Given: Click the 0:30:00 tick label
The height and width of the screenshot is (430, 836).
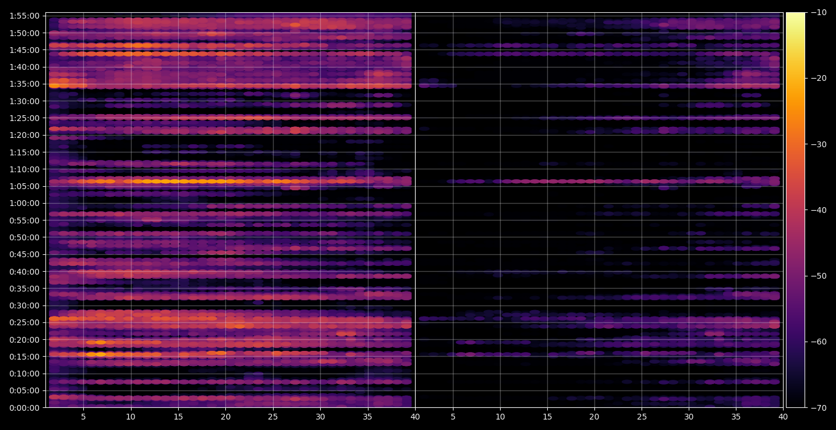Looking at the screenshot, I should [x=24, y=305].
